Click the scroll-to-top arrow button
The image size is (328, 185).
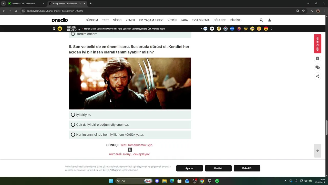[x=317, y=151]
